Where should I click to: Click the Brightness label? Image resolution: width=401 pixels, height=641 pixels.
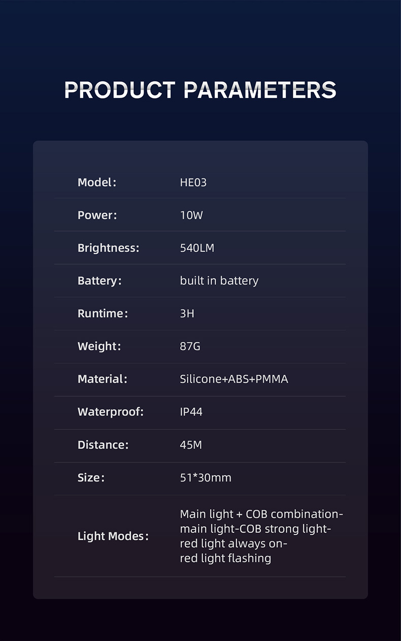click(x=108, y=248)
